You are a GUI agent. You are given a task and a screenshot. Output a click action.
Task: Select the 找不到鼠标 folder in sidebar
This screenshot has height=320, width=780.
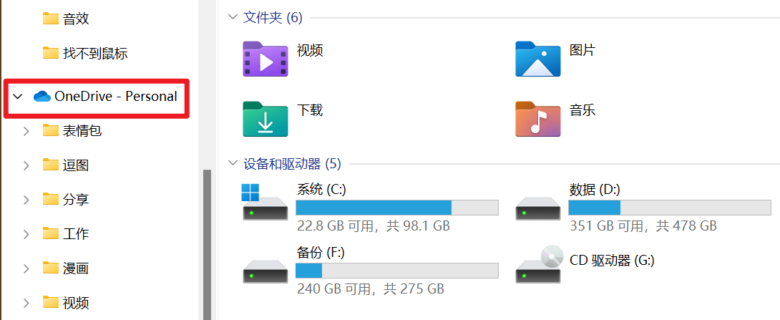[x=94, y=53]
